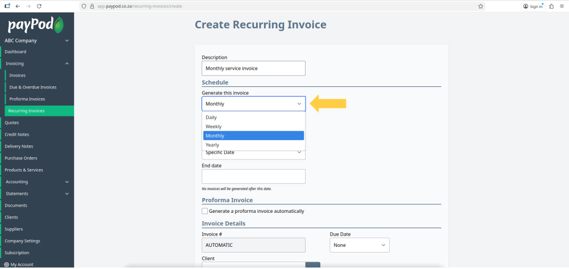Image resolution: width=569 pixels, height=269 pixels.
Task: Click the Invoice Details section heading
Action: coord(224,224)
